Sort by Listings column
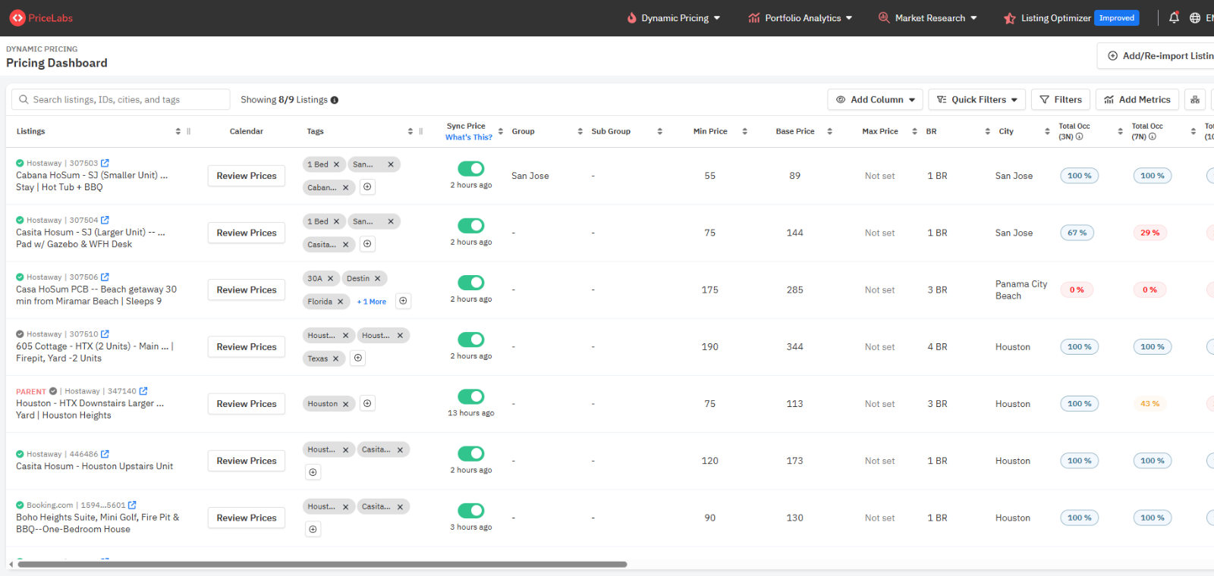 click(x=178, y=131)
